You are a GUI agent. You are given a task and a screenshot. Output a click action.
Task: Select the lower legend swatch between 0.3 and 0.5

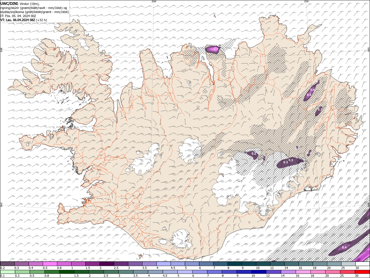point(23,272)
